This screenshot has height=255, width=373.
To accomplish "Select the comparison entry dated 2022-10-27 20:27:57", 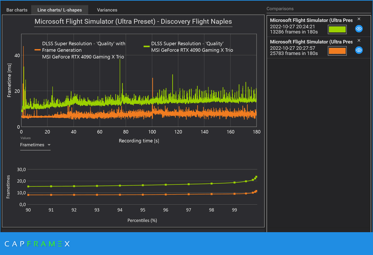I will point(318,48).
